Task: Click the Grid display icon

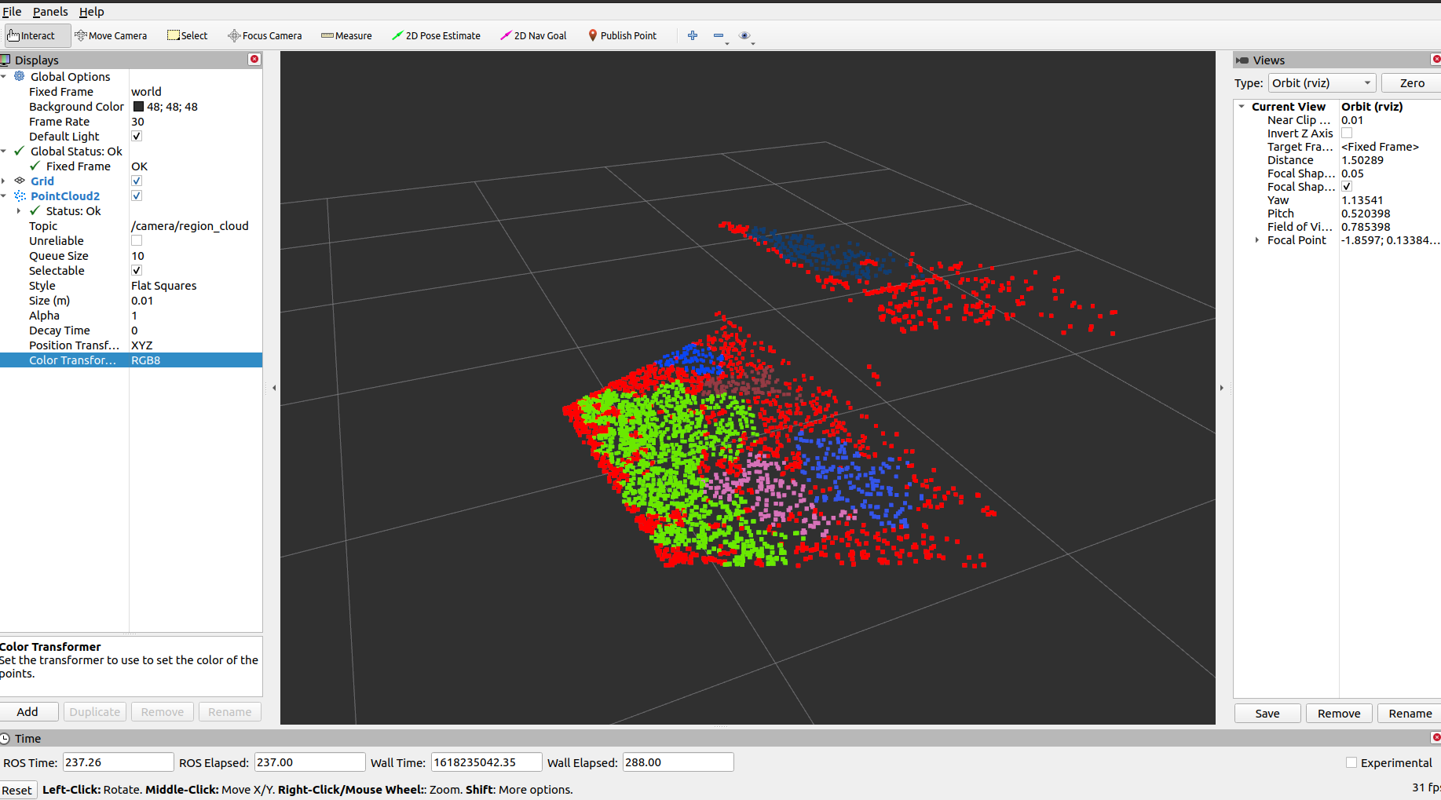Action: pyautogui.click(x=20, y=181)
